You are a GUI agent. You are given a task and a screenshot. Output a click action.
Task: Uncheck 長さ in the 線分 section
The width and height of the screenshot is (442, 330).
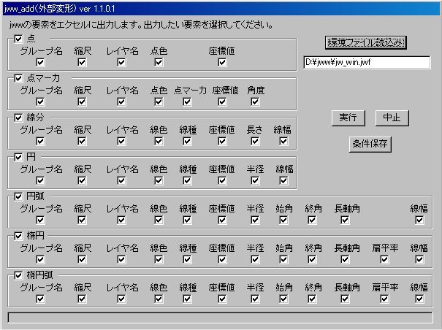point(255,141)
